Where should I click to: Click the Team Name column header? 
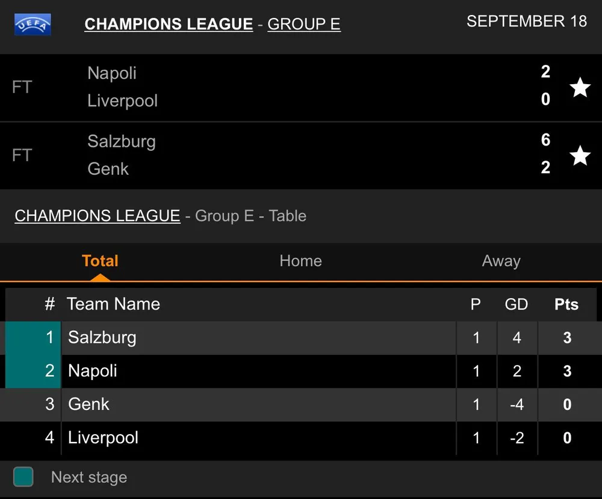pos(113,304)
